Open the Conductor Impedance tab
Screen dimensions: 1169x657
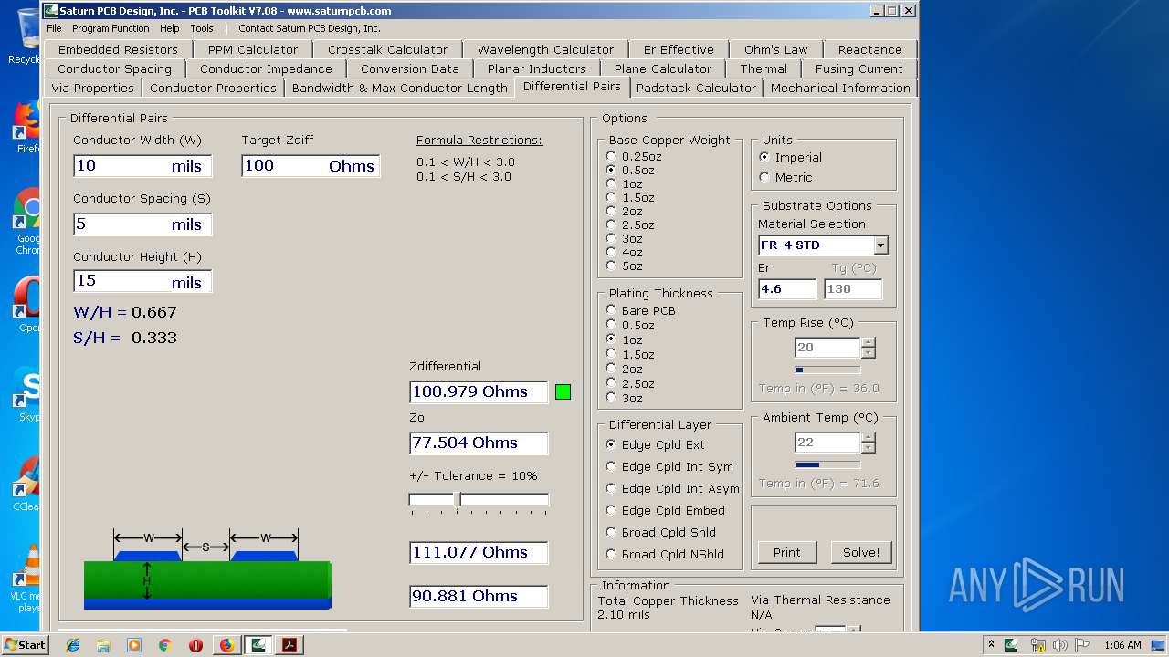click(x=266, y=68)
